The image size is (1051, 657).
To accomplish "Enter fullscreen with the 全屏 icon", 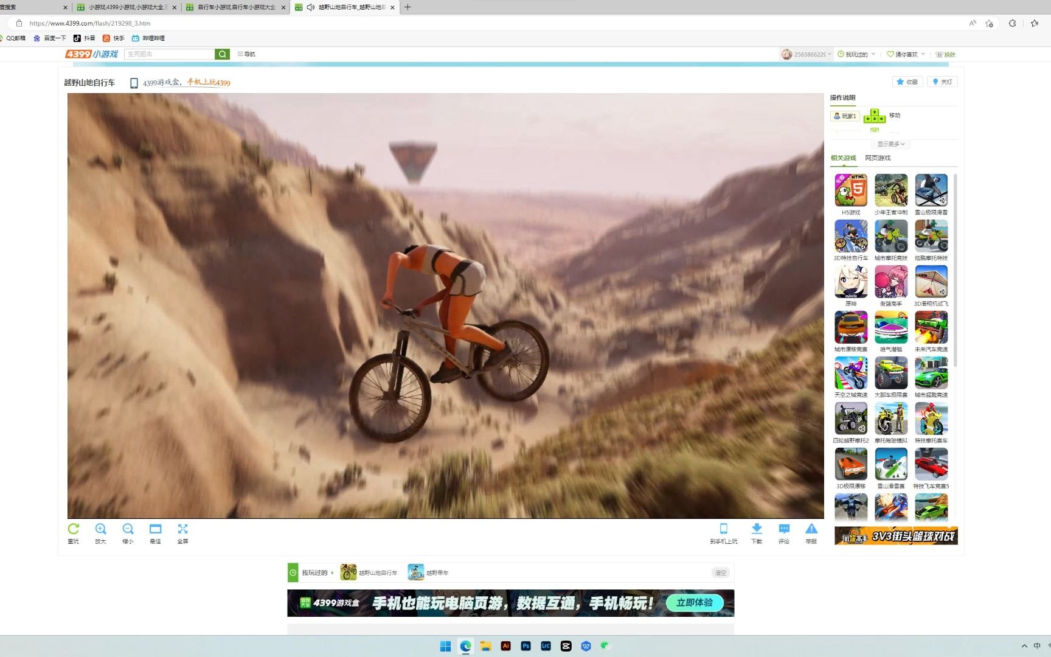I will pyautogui.click(x=182, y=529).
